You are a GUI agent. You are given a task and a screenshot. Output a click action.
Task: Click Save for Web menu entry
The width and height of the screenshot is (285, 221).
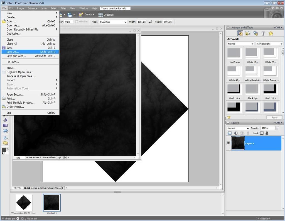coord(16,56)
